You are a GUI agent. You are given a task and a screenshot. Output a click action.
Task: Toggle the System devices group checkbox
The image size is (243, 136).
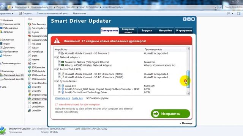pos(58,81)
